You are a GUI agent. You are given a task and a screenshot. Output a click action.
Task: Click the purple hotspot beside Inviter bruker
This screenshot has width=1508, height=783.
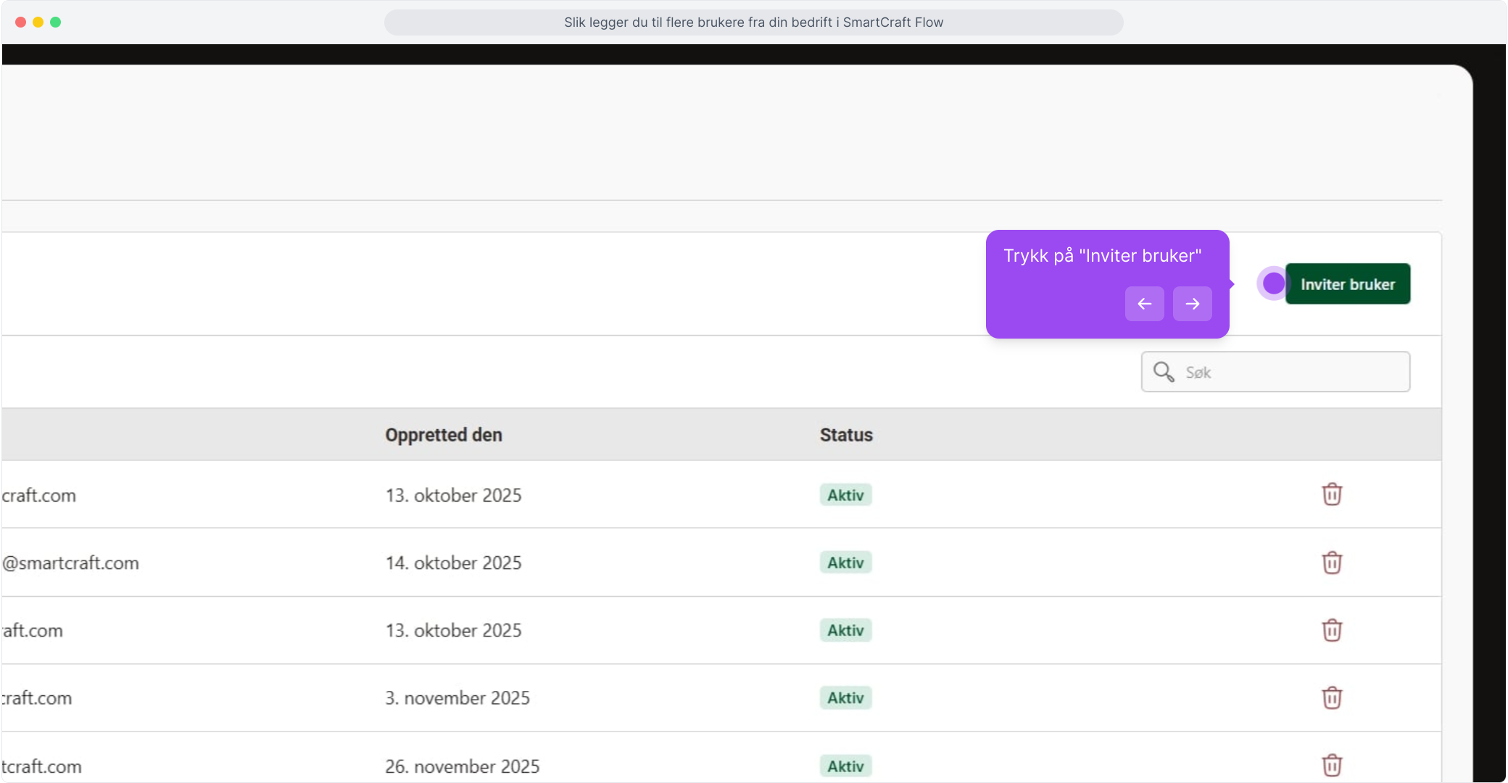click(1273, 283)
